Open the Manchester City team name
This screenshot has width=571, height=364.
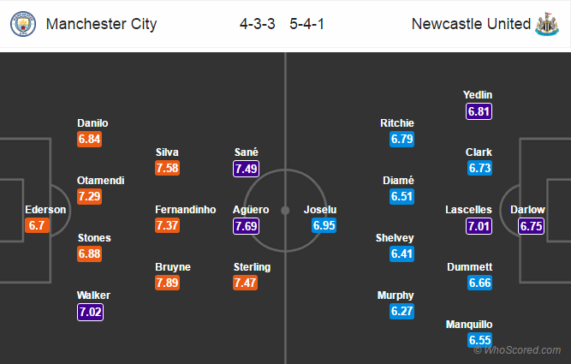coord(101,24)
